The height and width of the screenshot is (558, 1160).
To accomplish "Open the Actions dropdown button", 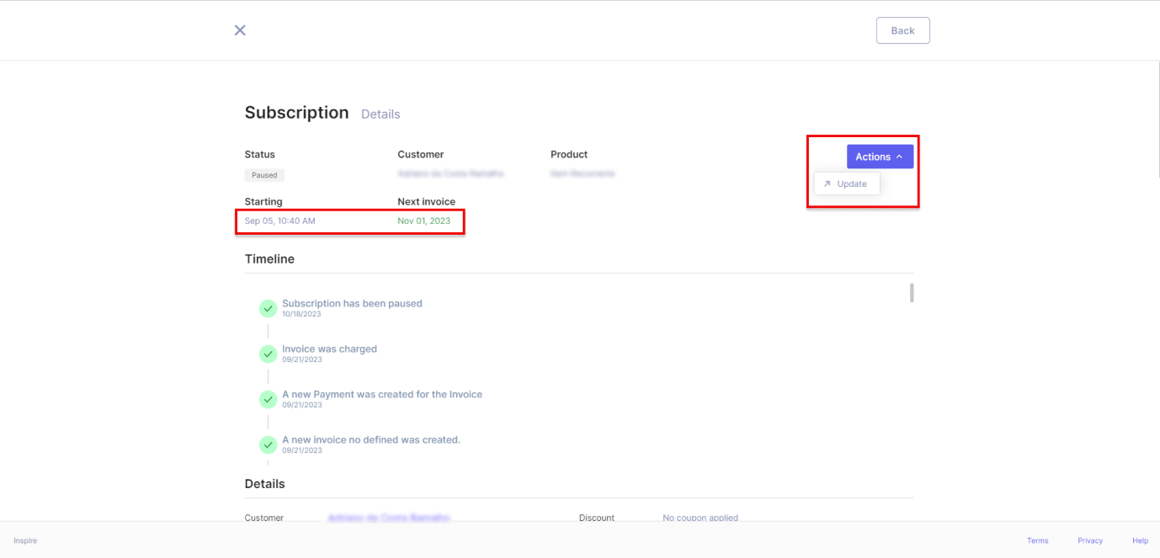I will point(880,157).
